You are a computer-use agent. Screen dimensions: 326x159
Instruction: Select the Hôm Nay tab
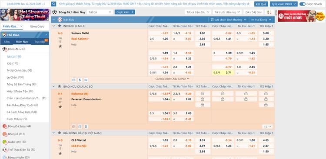(x=22, y=42)
